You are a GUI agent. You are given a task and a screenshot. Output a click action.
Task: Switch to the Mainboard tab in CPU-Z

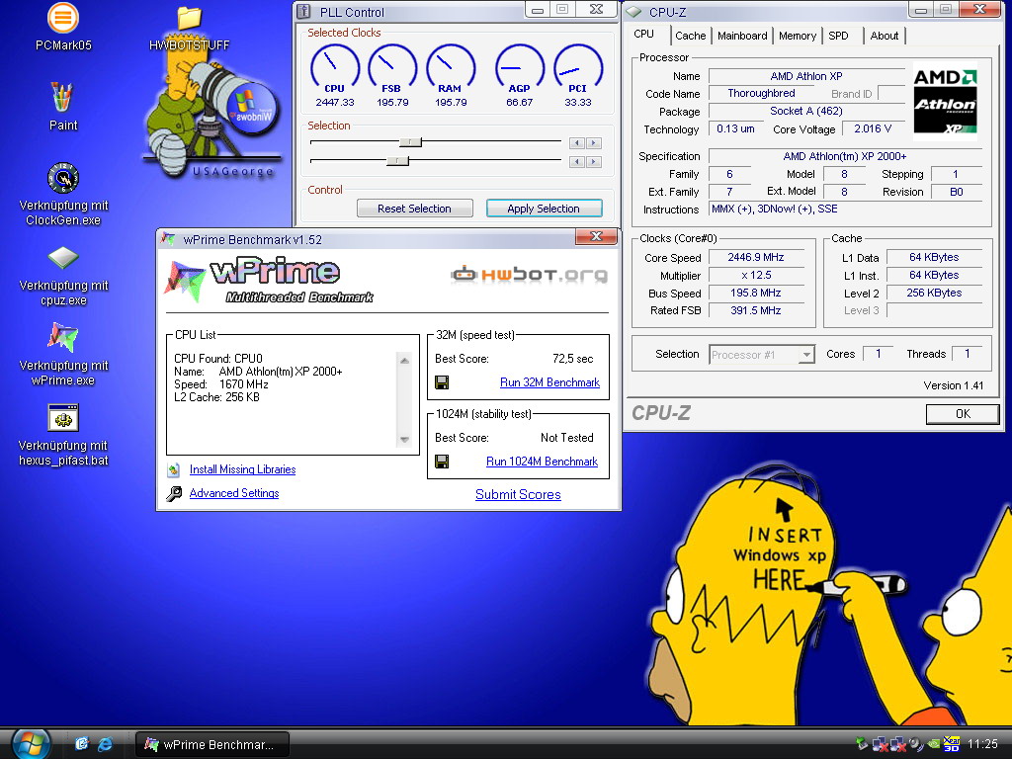[x=742, y=37]
